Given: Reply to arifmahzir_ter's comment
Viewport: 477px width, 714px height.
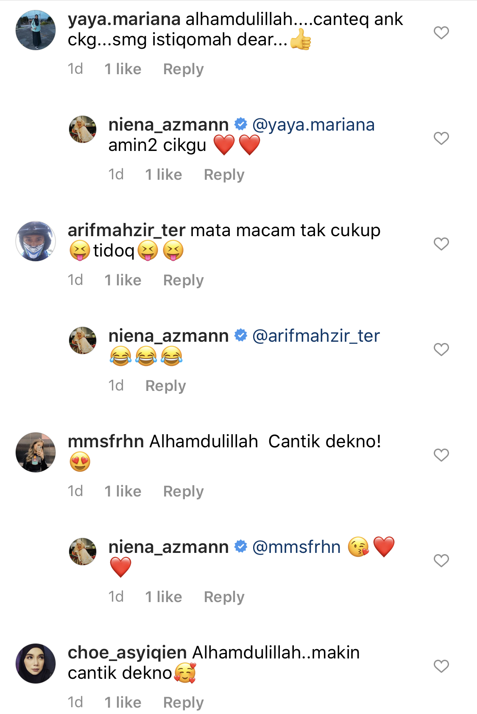Looking at the screenshot, I should point(183,280).
